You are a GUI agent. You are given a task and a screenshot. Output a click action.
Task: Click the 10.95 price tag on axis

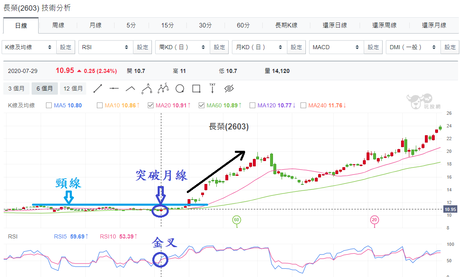click(450, 209)
